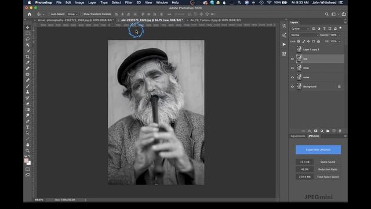
Task: Open the layer filter Kind dropdown
Action: [x=300, y=28]
